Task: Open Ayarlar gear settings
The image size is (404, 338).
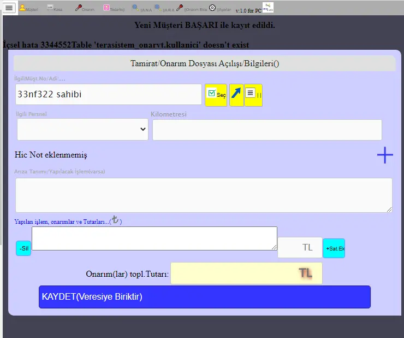Action: [212, 8]
